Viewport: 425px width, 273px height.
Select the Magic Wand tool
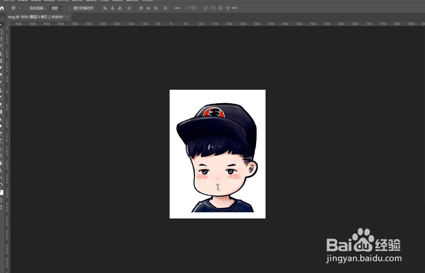1,46
